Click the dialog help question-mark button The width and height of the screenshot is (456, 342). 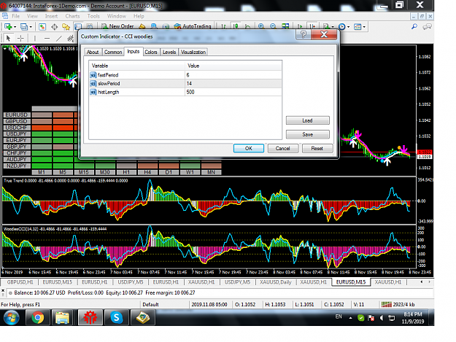tap(304, 34)
